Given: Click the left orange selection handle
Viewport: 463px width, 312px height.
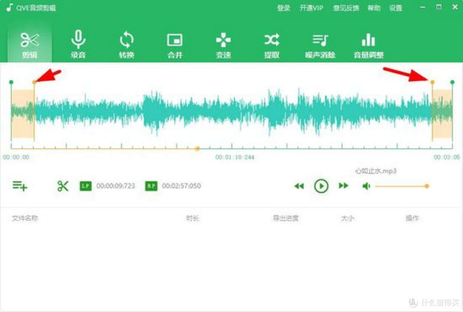Looking at the screenshot, I should [x=34, y=82].
